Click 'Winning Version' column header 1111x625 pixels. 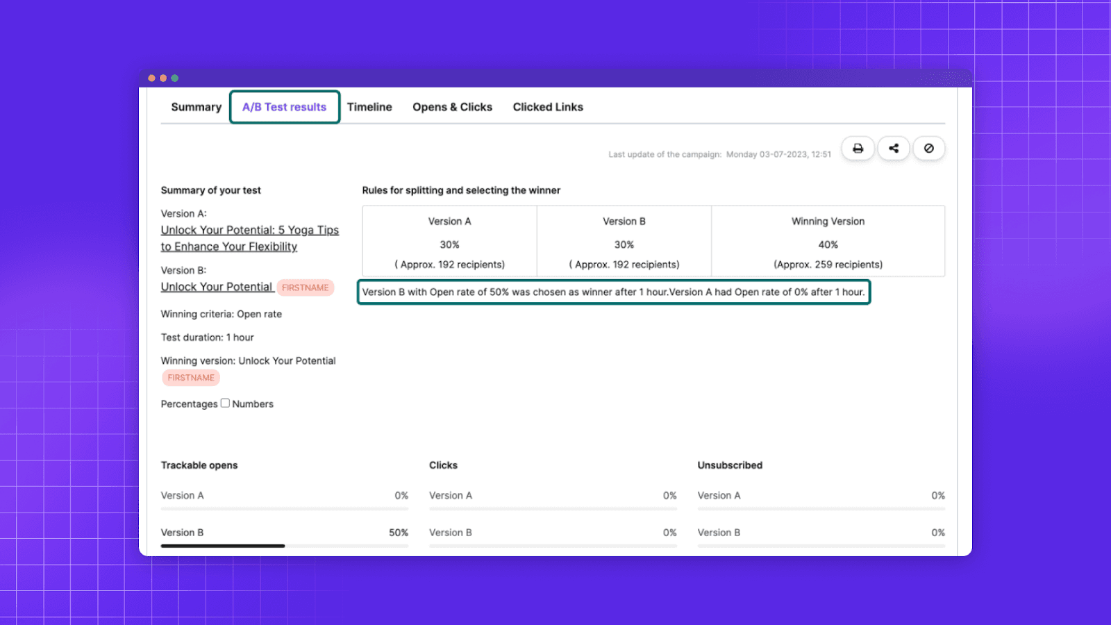828,222
